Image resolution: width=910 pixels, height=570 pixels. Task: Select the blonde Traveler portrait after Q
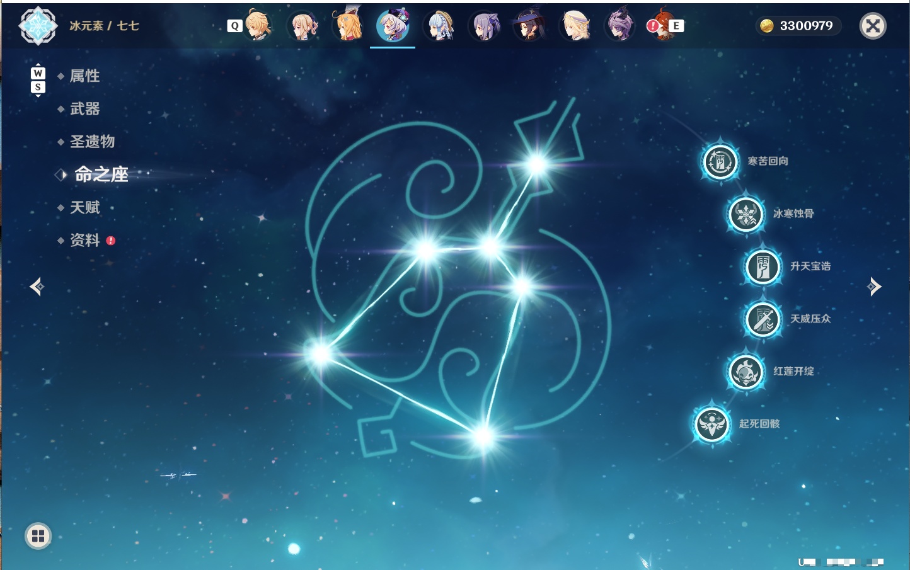[258, 25]
